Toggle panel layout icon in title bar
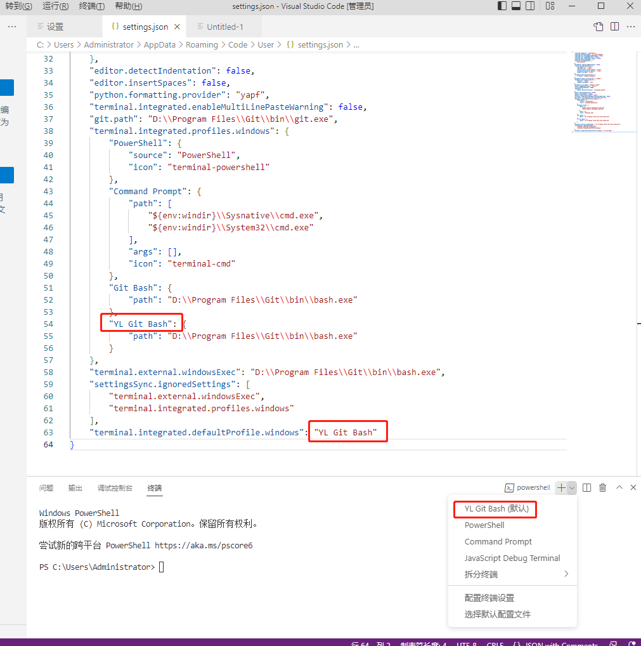The width and height of the screenshot is (641, 646). click(516, 6)
